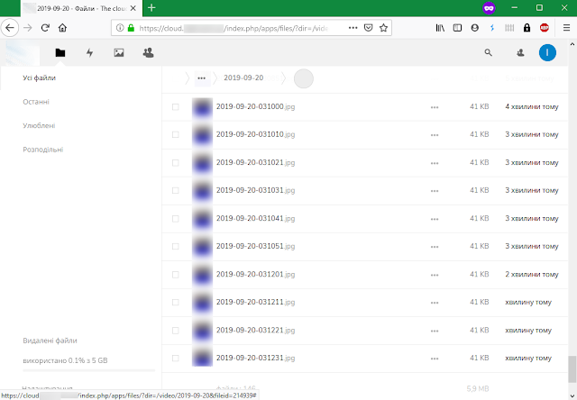Viewport: 577px width, 400px height.
Task: Tick the checkbox for 2019-09-20-031000.jpg
Action: 176,107
